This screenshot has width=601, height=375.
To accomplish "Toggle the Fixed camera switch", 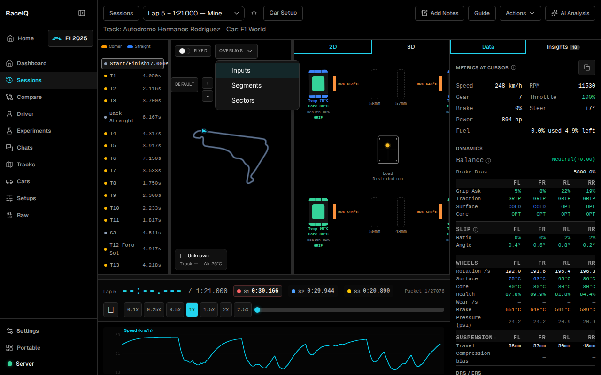I will 185,51.
